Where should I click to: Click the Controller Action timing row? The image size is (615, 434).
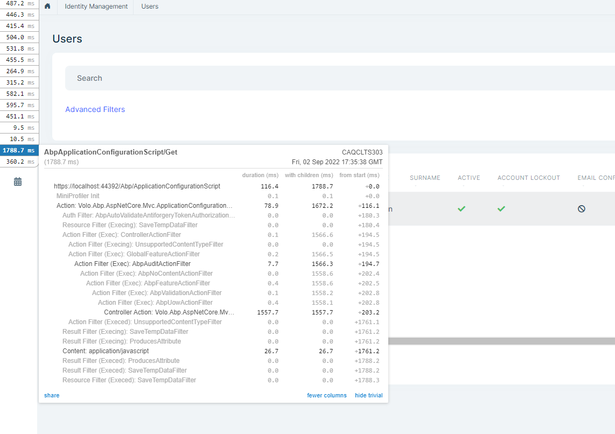point(169,312)
